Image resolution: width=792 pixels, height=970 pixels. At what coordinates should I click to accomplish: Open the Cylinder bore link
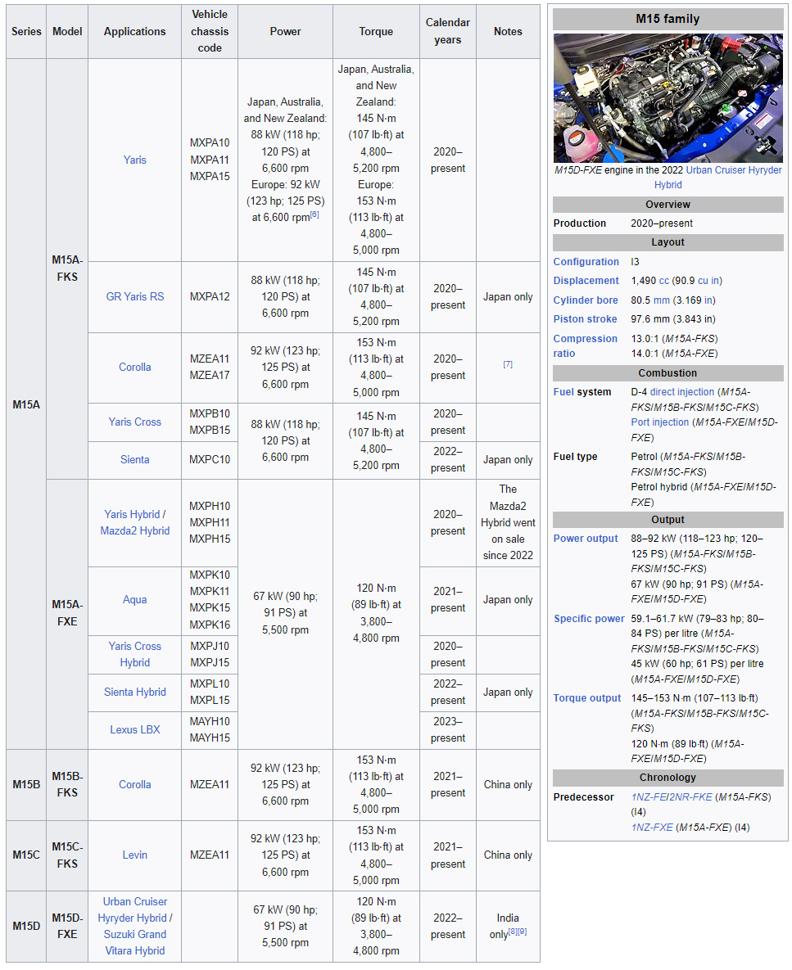pyautogui.click(x=586, y=300)
